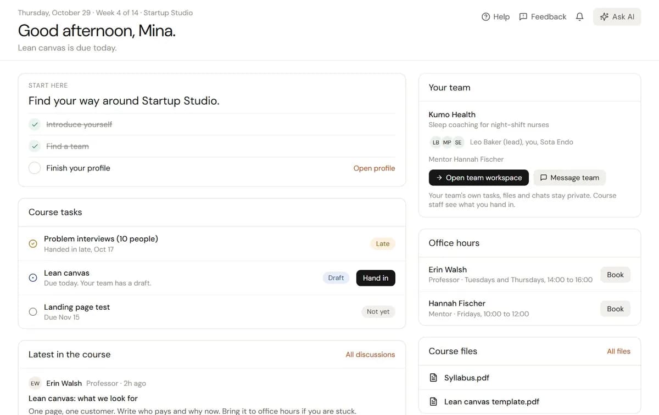Screen dimensions: 659x415
Task: Open Lean canvas template.pdf
Action: pos(492,402)
